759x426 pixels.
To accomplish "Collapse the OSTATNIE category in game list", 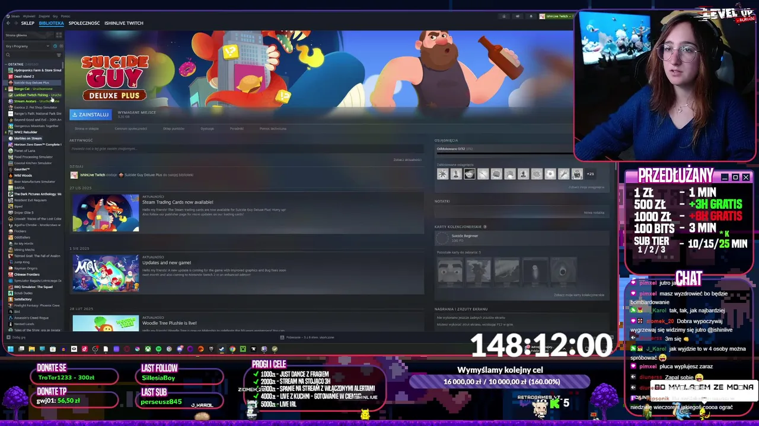I will (7, 64).
